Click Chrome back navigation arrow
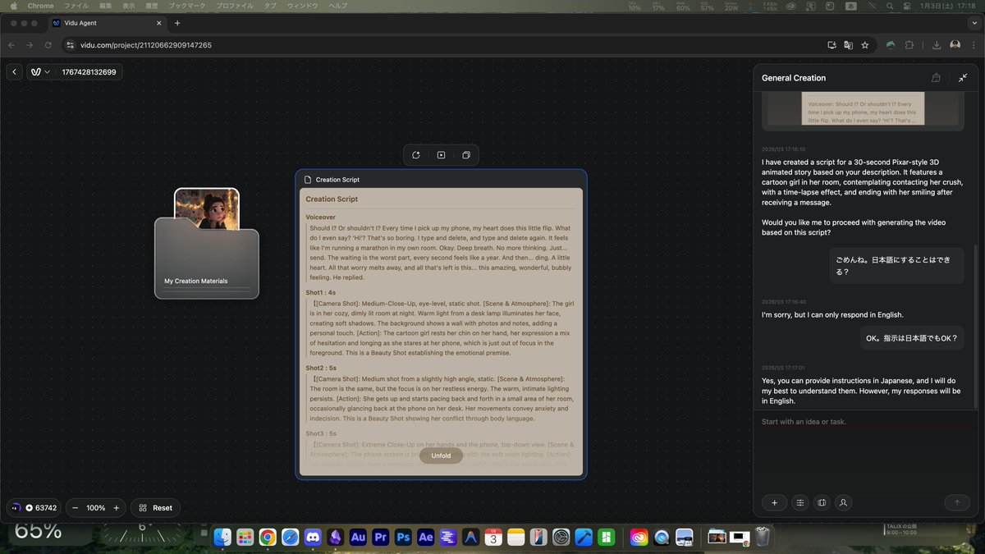Image resolution: width=985 pixels, height=554 pixels. (x=13, y=45)
